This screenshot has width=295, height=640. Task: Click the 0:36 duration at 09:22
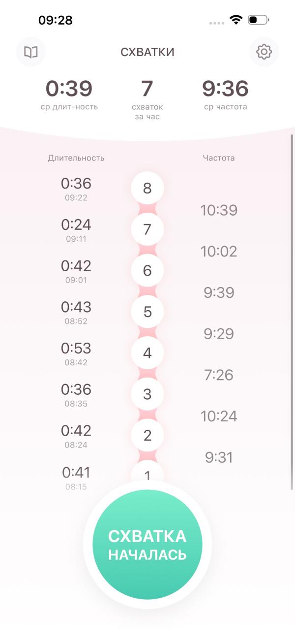[76, 188]
